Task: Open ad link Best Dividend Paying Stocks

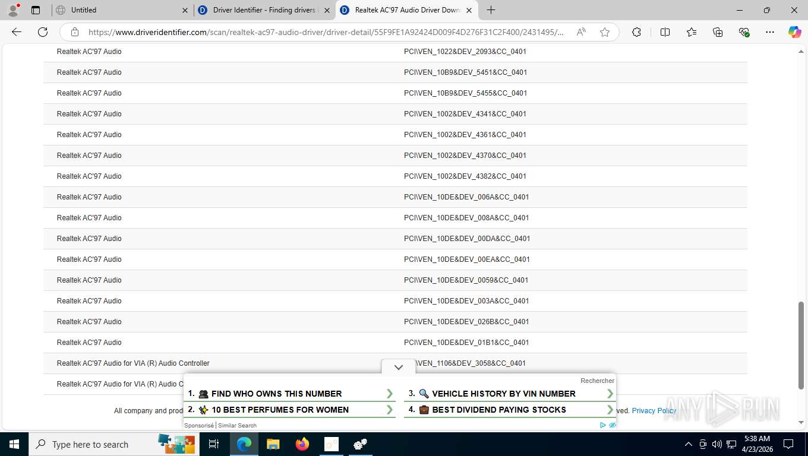Action: 511,410
